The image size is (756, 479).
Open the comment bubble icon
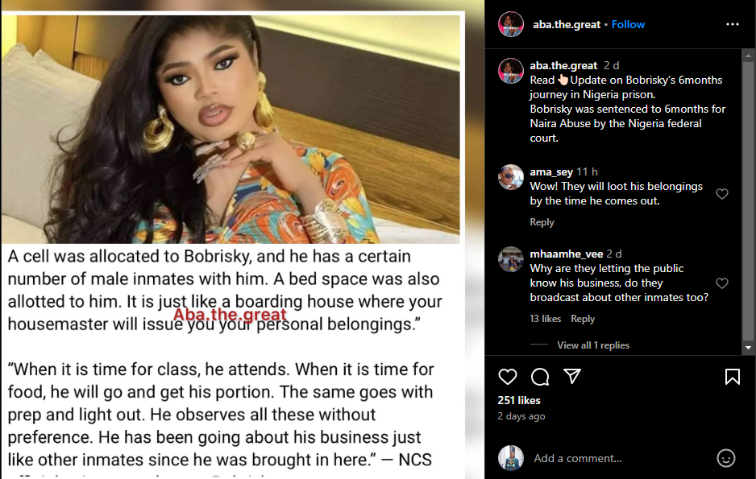click(x=539, y=377)
